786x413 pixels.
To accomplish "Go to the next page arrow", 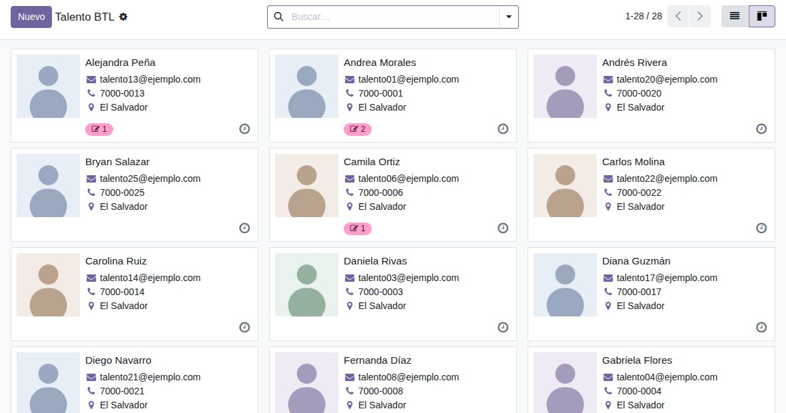I will (700, 17).
